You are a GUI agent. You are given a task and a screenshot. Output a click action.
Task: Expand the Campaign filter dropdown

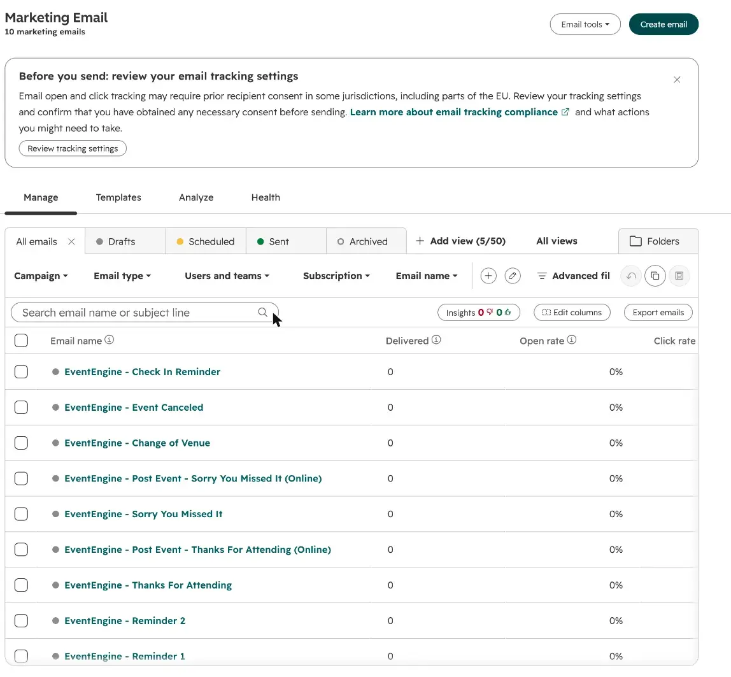pos(41,276)
